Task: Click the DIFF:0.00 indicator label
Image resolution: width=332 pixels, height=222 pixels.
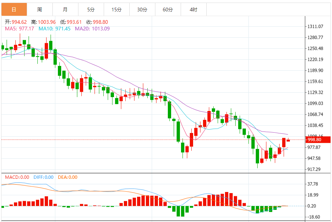Action: pyautogui.click(x=43, y=177)
